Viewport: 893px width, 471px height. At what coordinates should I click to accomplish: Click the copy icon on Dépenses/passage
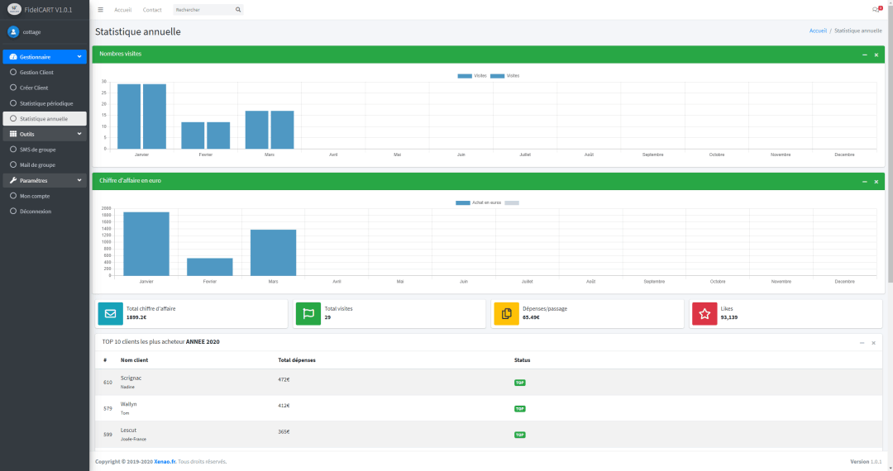[506, 313]
